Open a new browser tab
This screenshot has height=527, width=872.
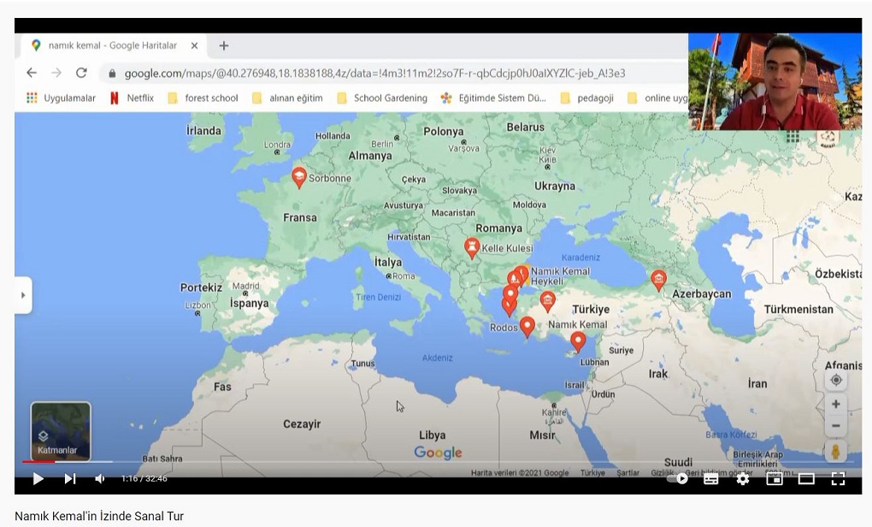(x=224, y=45)
